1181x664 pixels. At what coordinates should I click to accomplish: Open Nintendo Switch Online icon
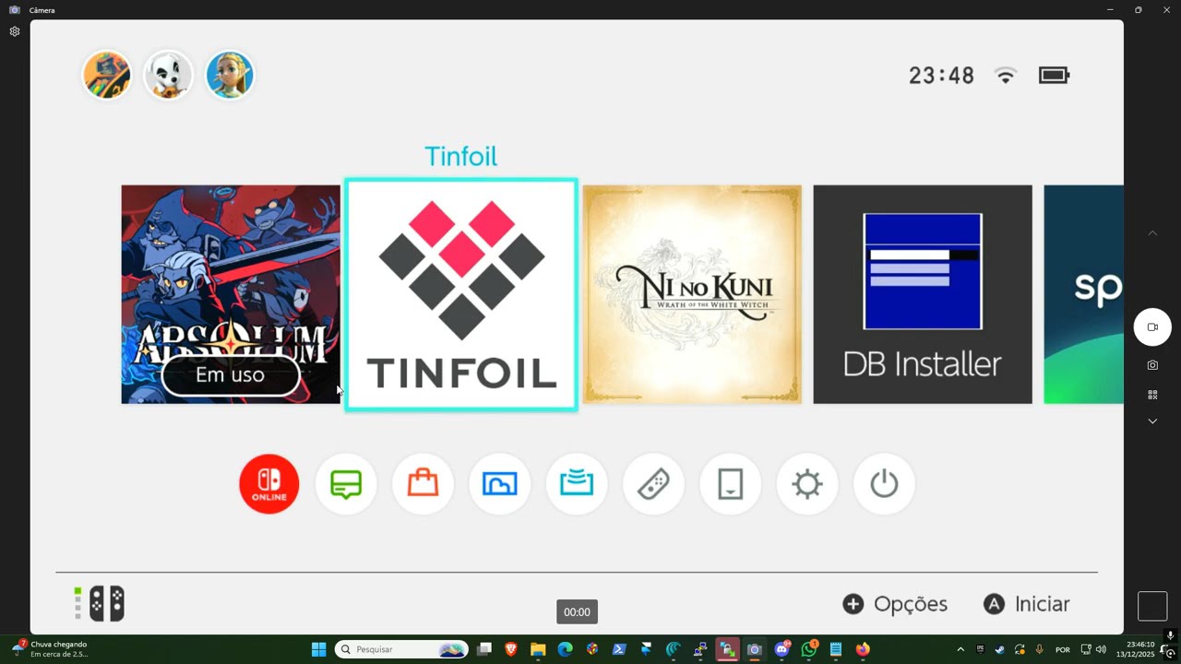[x=269, y=483]
